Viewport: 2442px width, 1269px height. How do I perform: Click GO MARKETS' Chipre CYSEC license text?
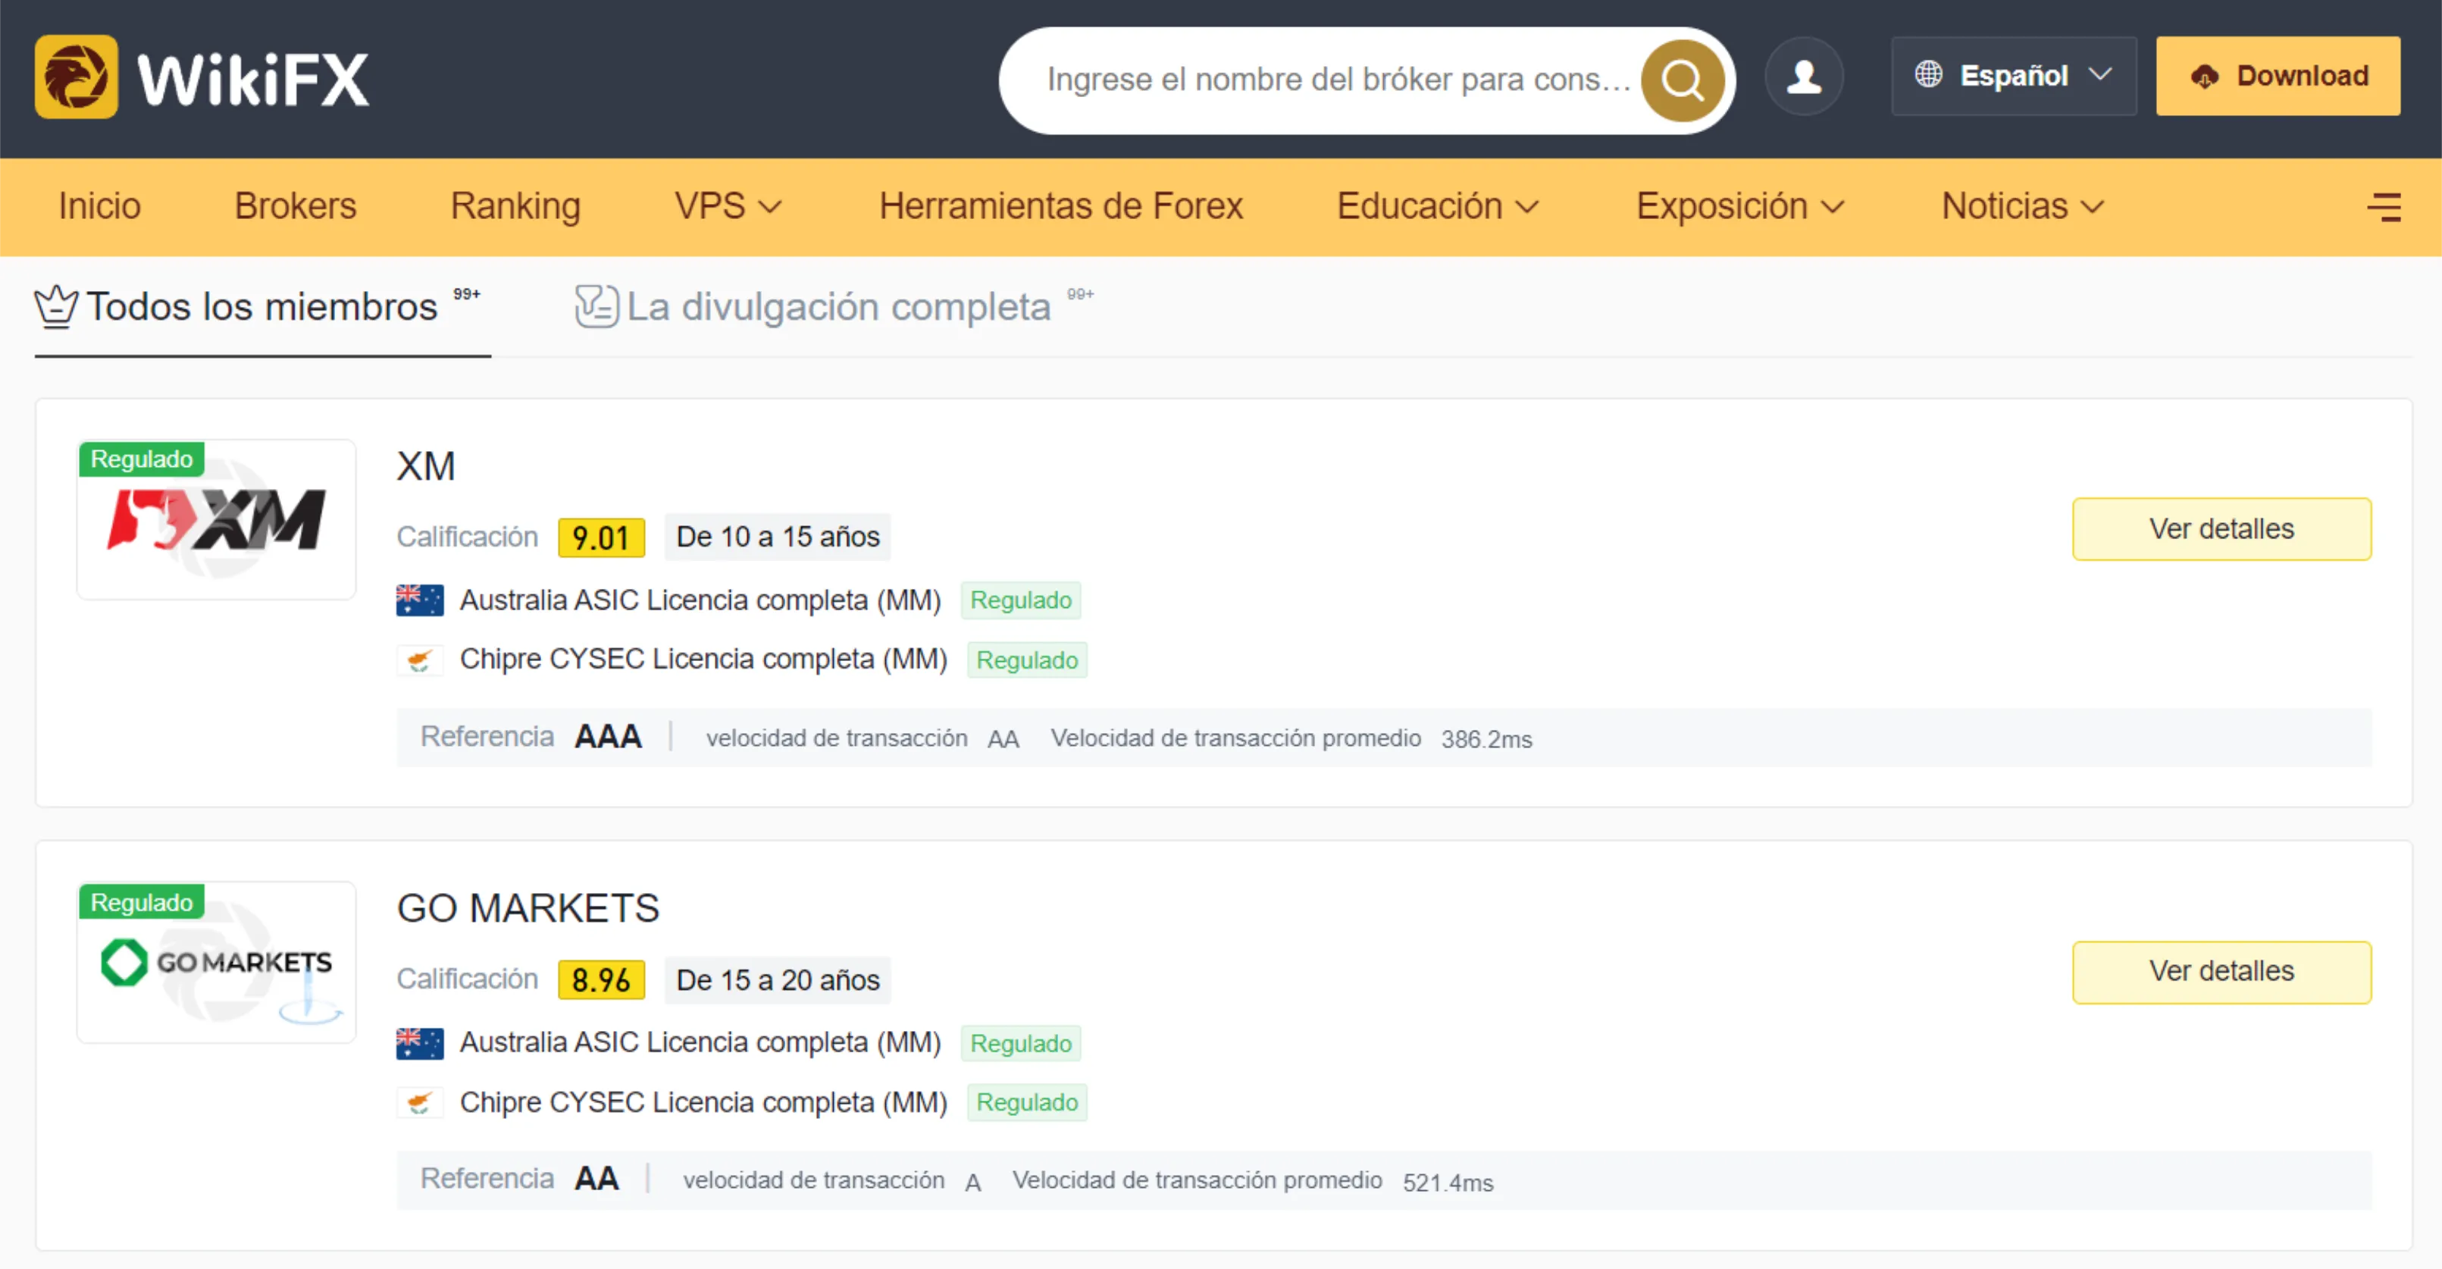click(703, 1102)
